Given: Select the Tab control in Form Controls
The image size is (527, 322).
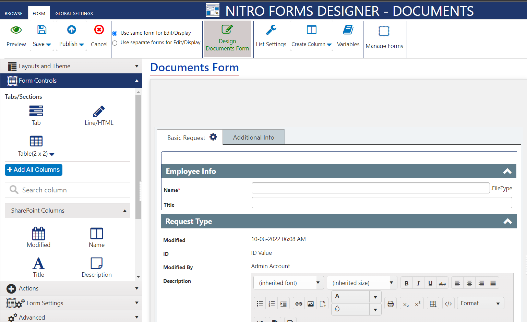Looking at the screenshot, I should point(36,115).
